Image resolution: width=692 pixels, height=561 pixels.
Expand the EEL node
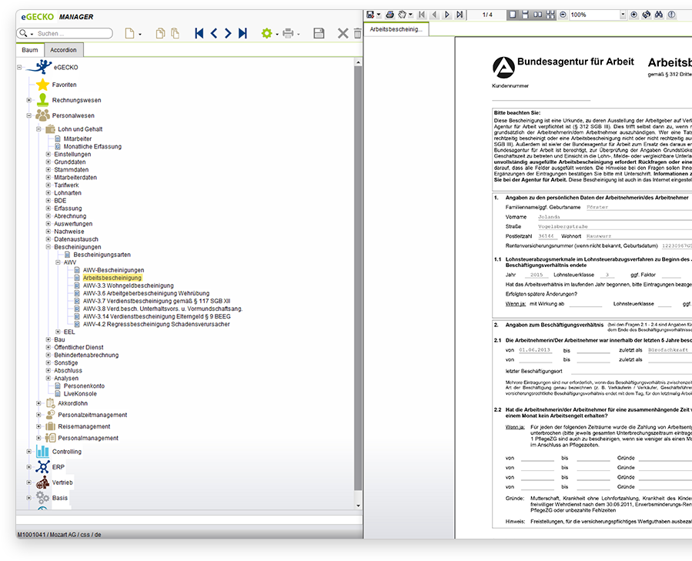coord(58,332)
